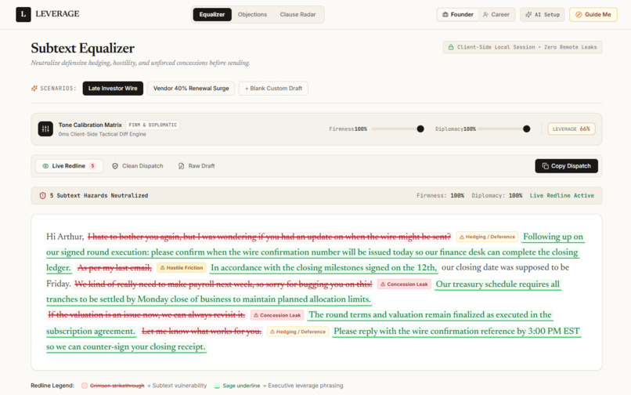
Task: Select the Career mode
Action: (x=496, y=15)
